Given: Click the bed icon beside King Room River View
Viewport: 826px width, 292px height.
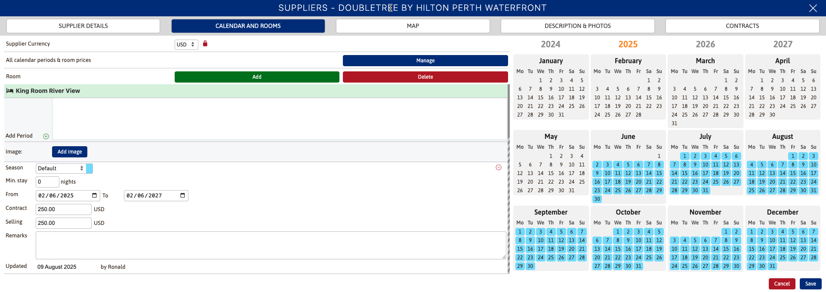Looking at the screenshot, I should coord(9,91).
